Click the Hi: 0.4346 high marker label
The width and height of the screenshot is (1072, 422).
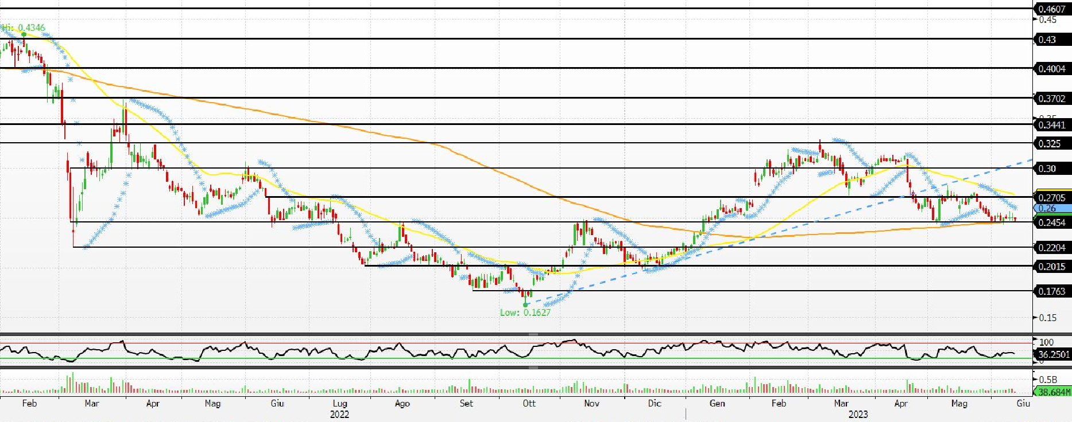click(23, 28)
